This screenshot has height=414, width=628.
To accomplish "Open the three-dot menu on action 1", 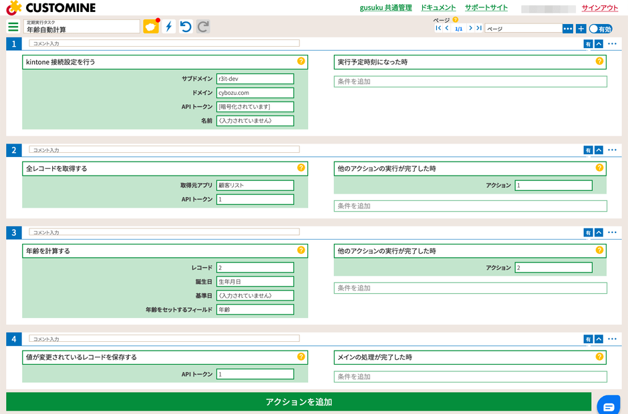I will point(613,42).
